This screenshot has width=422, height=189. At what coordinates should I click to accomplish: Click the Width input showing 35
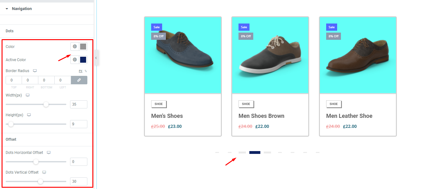[78, 104]
